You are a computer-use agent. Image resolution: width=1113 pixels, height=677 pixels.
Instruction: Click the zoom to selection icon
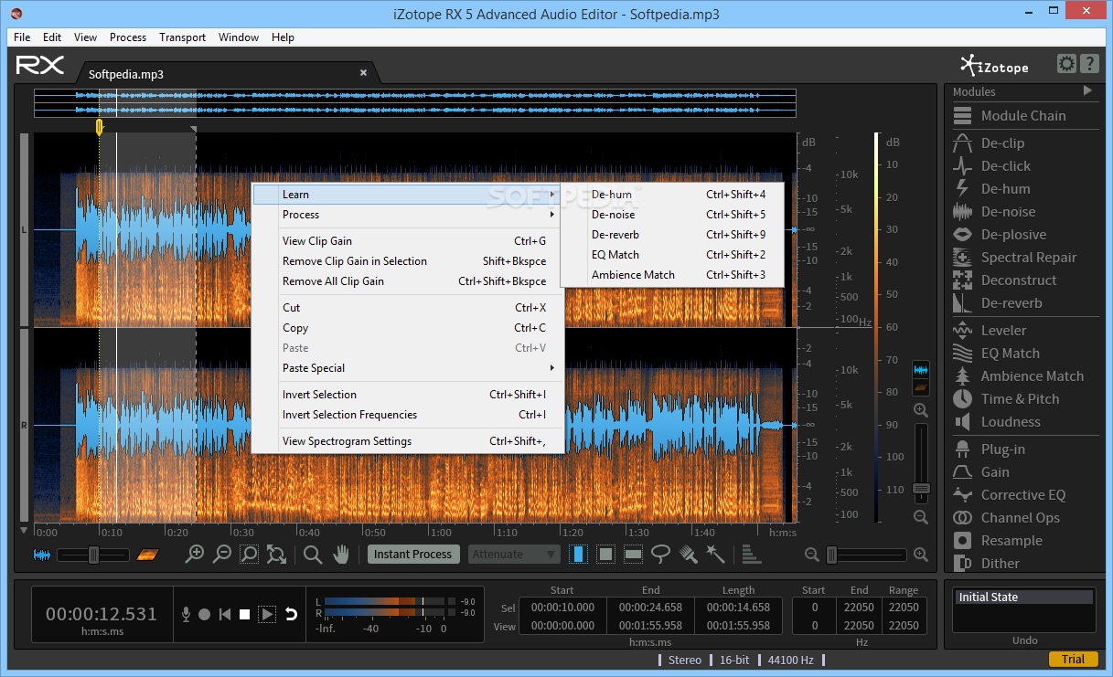pyautogui.click(x=249, y=554)
